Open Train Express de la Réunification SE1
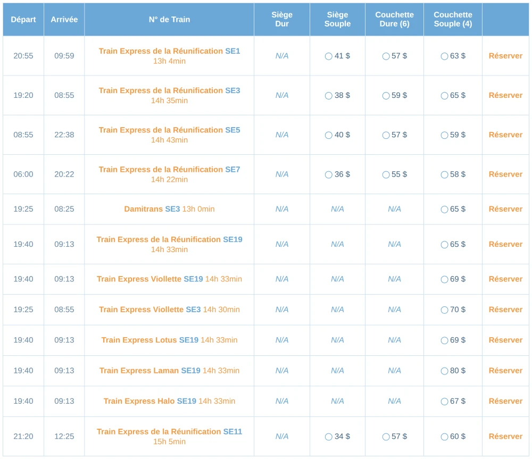Screen dimensions: 532x459 pos(169,51)
